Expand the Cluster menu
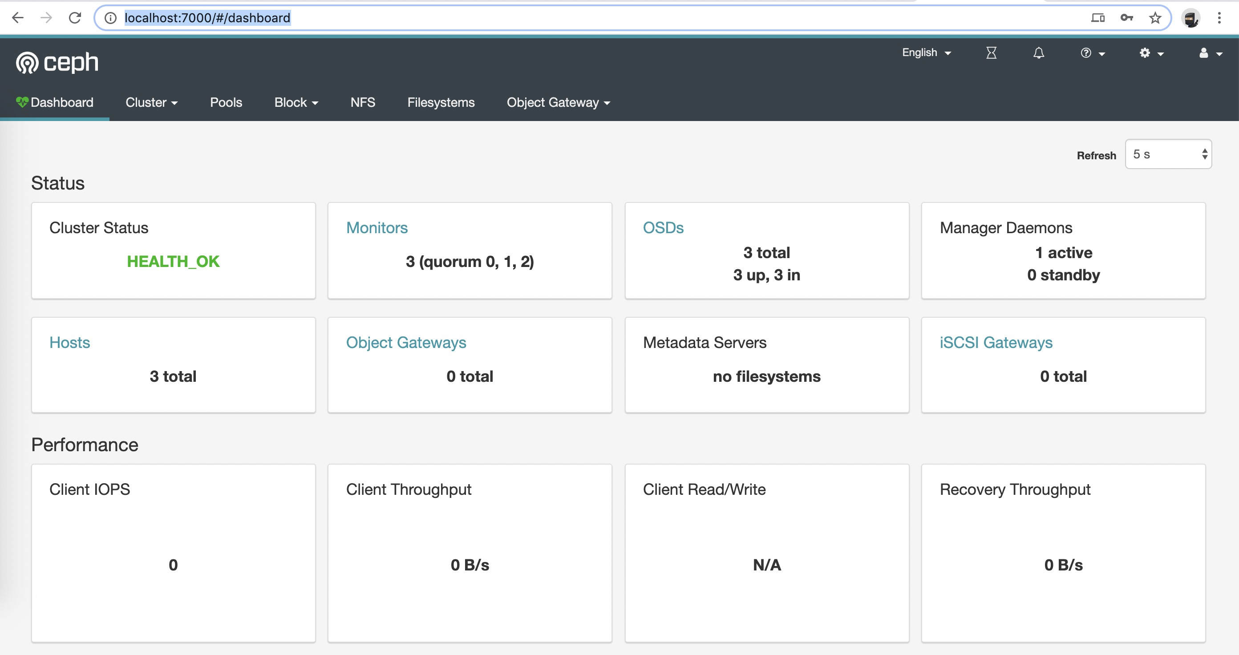Viewport: 1239px width, 655px height. (151, 102)
